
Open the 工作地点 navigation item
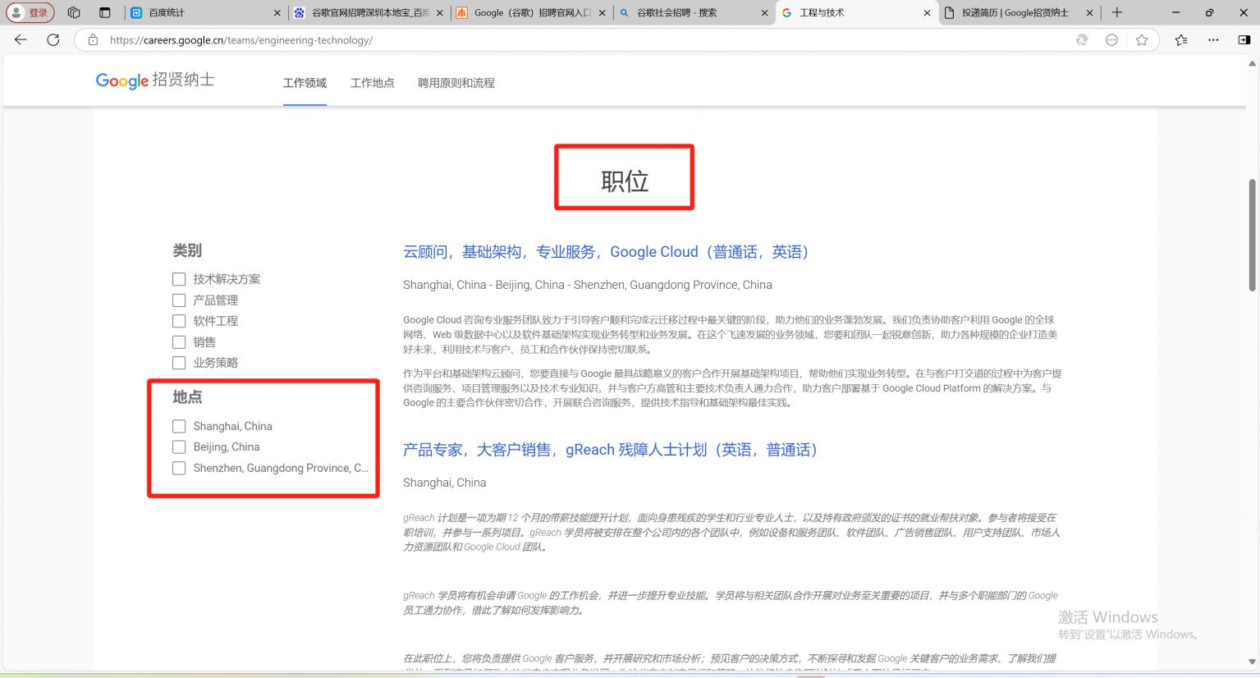[x=372, y=83]
